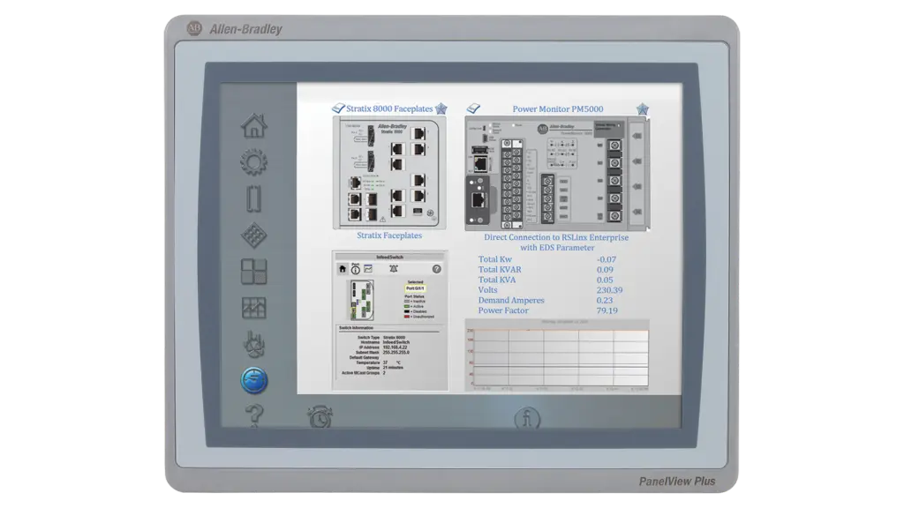Viewport: 904px width, 508px height.
Task: Click the Port info icon on the InfeedSwitch faceplate
Action: [355, 270]
